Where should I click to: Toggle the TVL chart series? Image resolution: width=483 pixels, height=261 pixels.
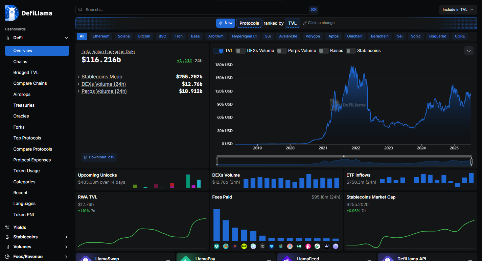(x=218, y=51)
